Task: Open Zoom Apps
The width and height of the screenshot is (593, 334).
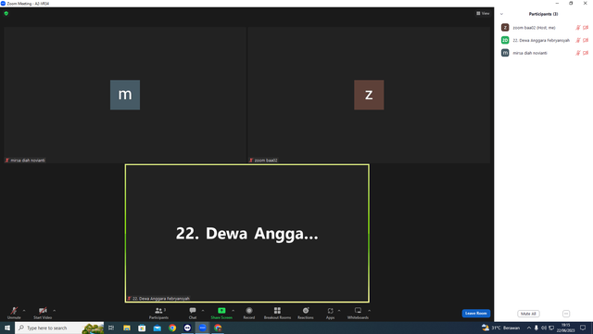Action: 330,313
